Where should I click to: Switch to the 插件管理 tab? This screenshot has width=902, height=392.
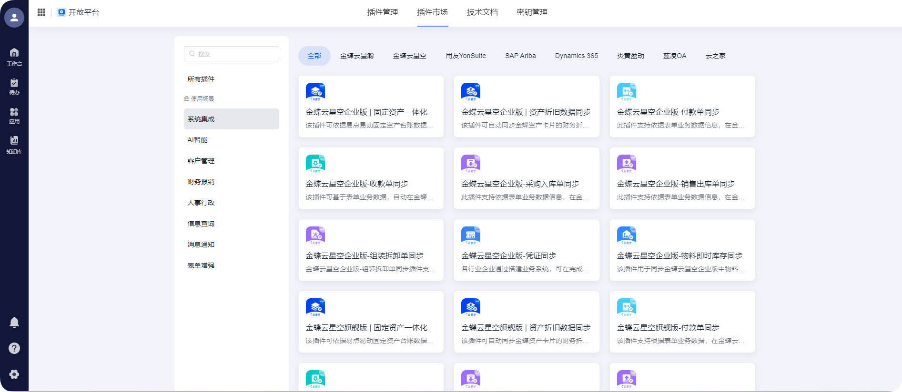382,12
